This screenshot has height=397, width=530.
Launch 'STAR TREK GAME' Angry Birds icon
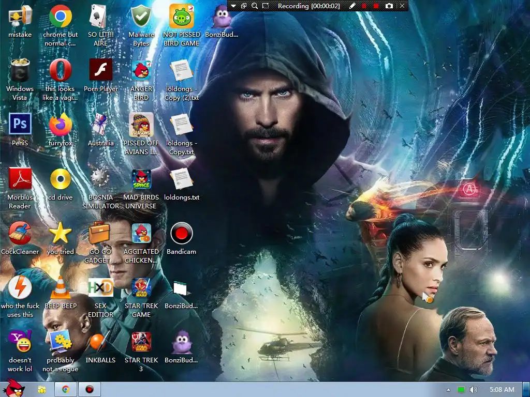click(x=141, y=287)
